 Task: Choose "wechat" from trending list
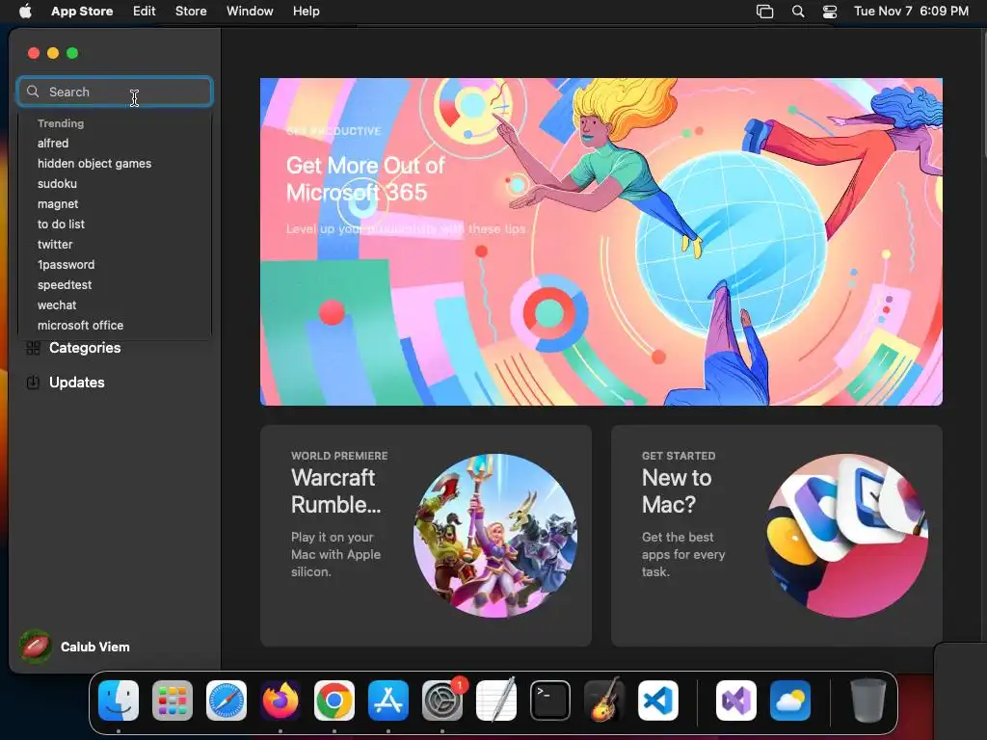tap(57, 305)
